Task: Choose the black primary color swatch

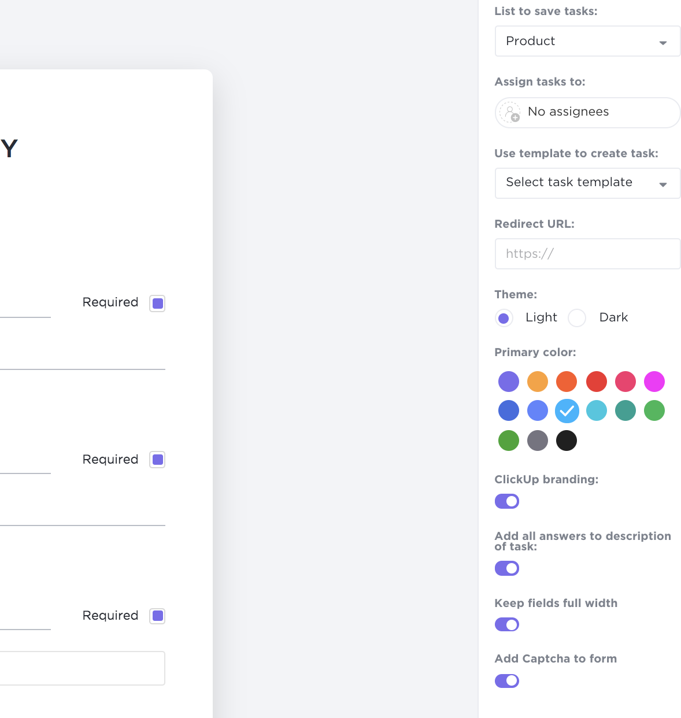Action: point(567,441)
